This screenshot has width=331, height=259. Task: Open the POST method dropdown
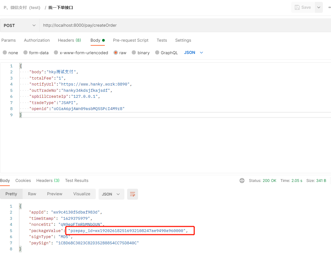[20, 25]
